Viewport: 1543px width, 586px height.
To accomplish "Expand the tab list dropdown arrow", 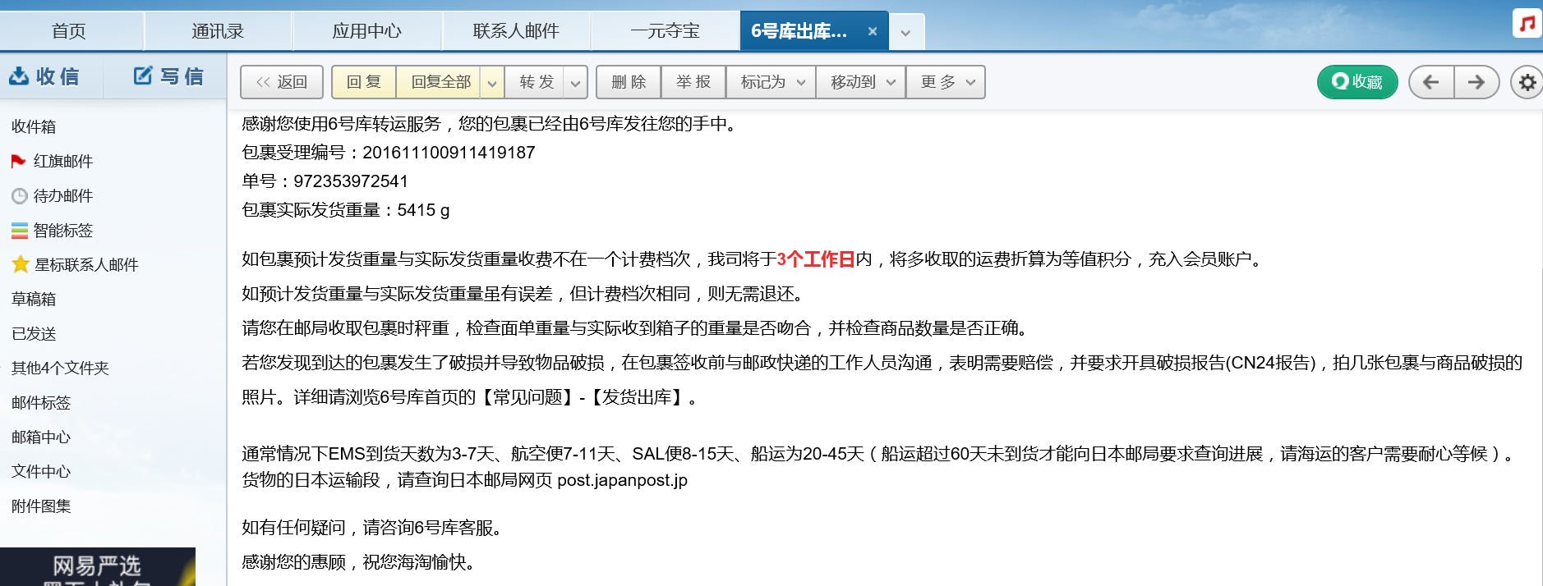I will click(x=905, y=33).
